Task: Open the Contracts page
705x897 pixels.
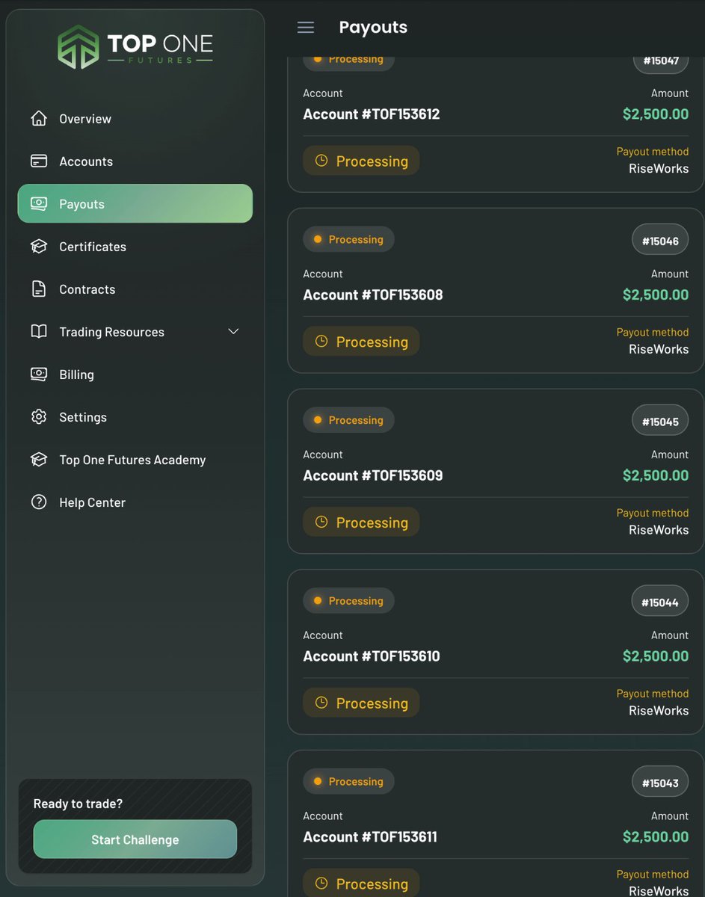Action: pyautogui.click(x=135, y=289)
